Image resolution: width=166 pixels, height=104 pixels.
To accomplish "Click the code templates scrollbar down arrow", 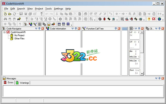I will 142,74.
